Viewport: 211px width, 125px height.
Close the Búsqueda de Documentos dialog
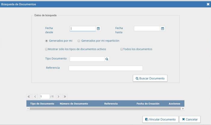[x=208, y=4]
